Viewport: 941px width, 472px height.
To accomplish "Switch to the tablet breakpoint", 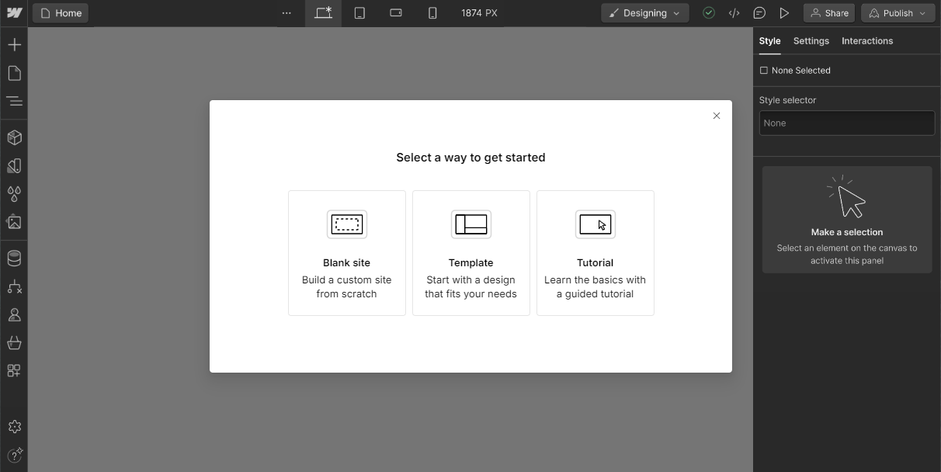I will [x=359, y=12].
